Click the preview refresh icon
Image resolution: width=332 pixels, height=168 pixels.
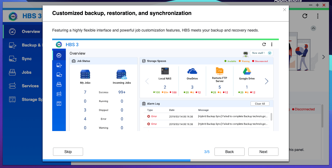[264, 44]
